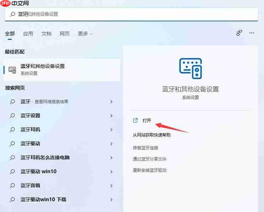This screenshot has height=212, width=264.
Task: Expand chevron next to 蓝牙耳机怎么连接电脑
Action: pyautogui.click(x=111, y=158)
